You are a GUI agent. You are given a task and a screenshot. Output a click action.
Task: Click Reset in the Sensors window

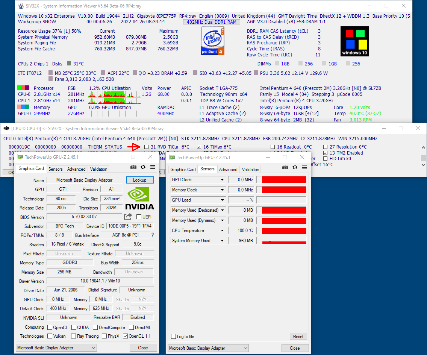tap(298, 337)
